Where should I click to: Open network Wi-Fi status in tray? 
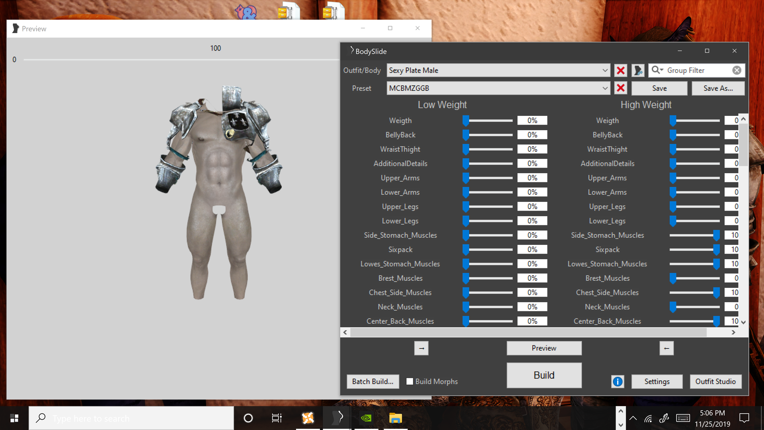pos(648,418)
